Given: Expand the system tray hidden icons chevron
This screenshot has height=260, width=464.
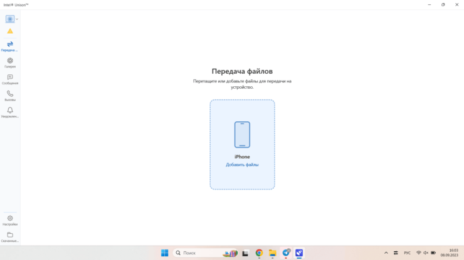Looking at the screenshot, I should (x=386, y=253).
